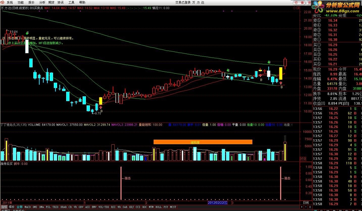Select the MTM indicator tab

(151, 207)
